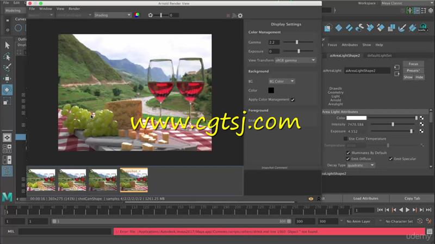The width and height of the screenshot is (435, 244).
Task: Open the Script Editor icon at bottom right
Action: pos(430,232)
